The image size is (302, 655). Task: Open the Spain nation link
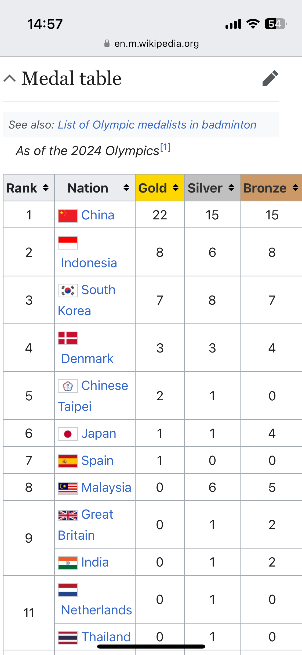click(97, 460)
